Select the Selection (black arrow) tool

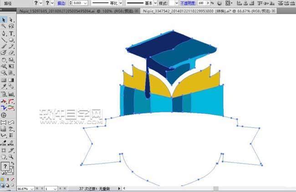click(x=3, y=20)
